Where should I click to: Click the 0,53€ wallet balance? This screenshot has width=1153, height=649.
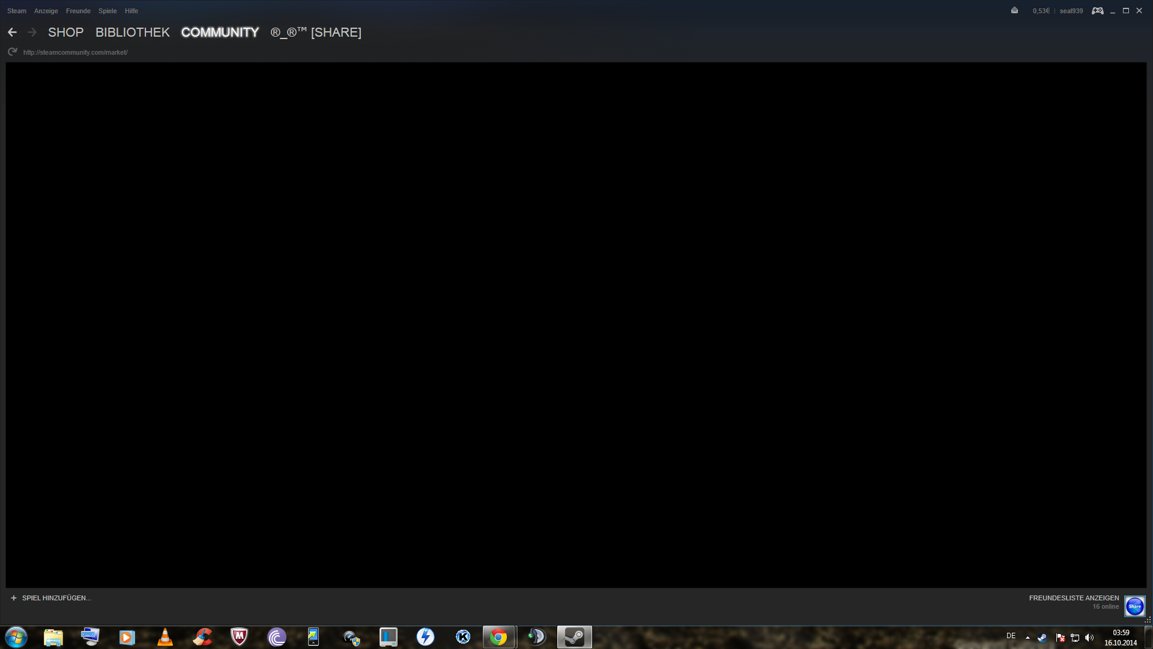click(x=1041, y=11)
